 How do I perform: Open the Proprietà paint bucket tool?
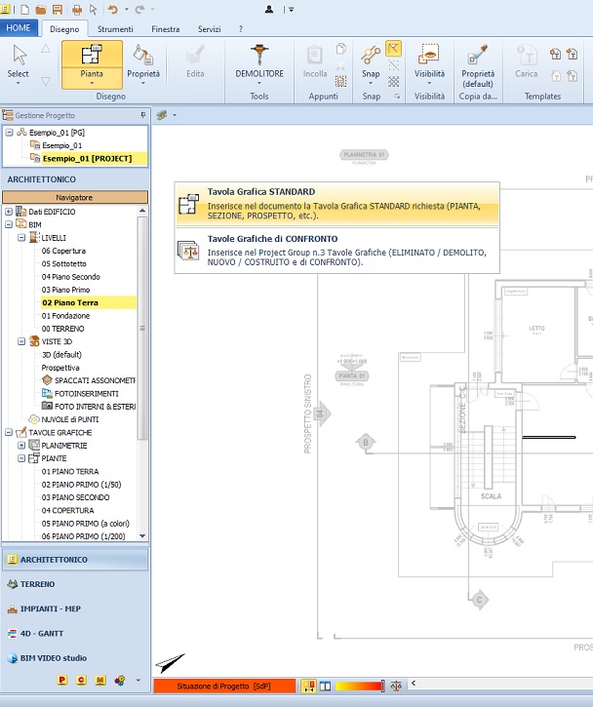(x=142, y=56)
